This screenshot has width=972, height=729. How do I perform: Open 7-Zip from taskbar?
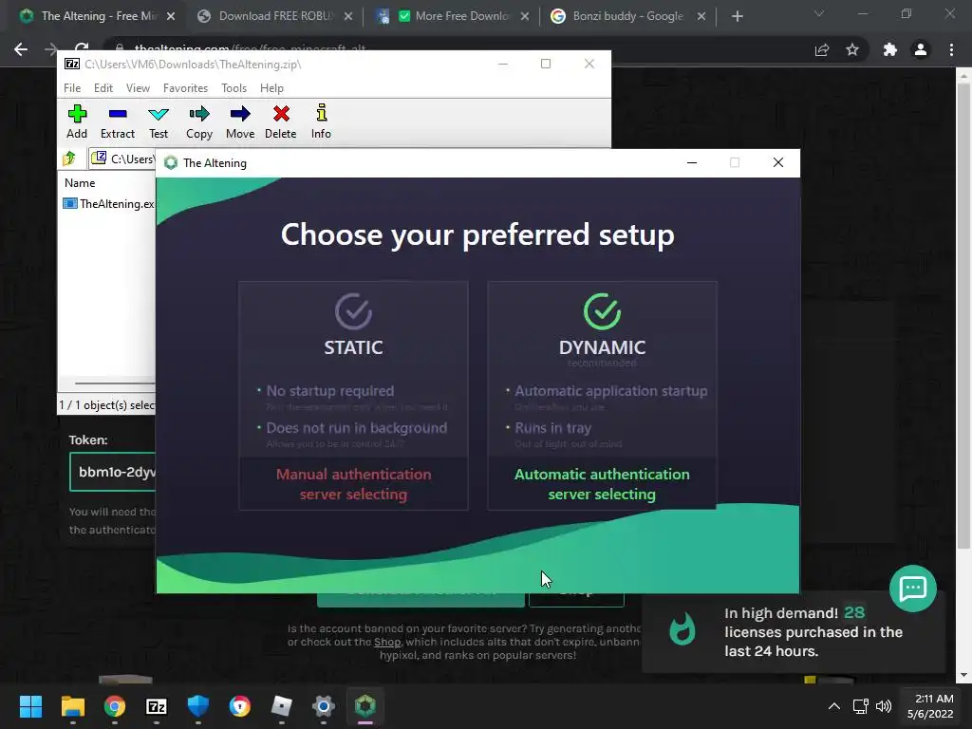pos(157,706)
